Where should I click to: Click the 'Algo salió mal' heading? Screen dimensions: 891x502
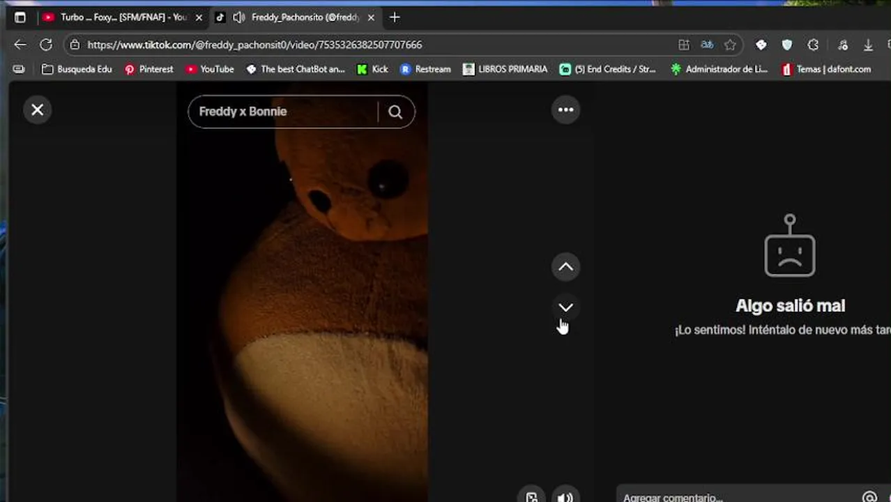click(790, 305)
